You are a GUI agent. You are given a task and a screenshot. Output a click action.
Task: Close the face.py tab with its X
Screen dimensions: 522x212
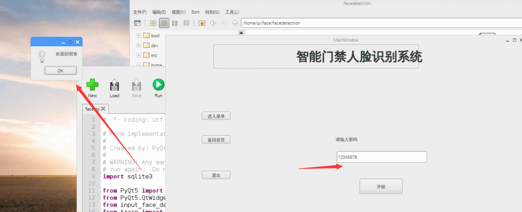click(x=103, y=109)
